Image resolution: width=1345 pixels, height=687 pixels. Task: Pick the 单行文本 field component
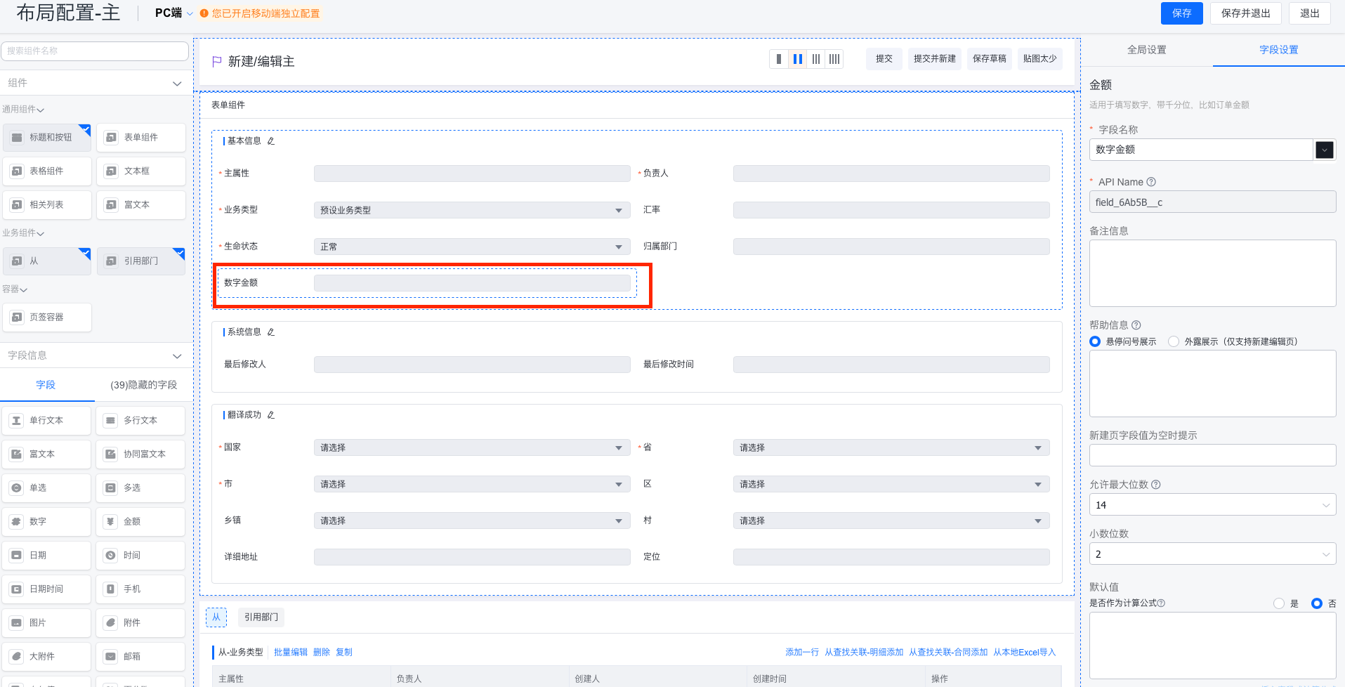[47, 421]
